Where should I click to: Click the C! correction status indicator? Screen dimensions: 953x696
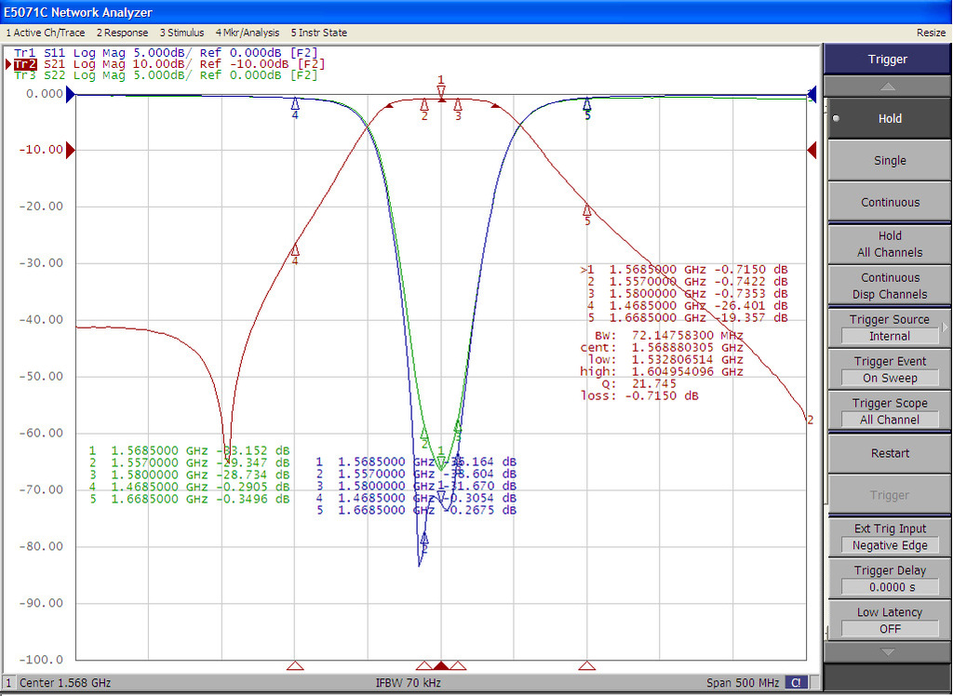[x=797, y=683]
